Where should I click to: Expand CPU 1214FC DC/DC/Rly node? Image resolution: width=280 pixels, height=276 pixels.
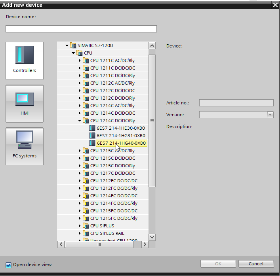pyautogui.click(x=80, y=203)
